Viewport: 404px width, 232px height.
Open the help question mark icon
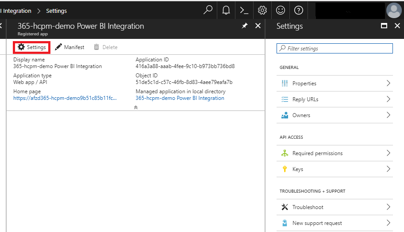coord(299,10)
